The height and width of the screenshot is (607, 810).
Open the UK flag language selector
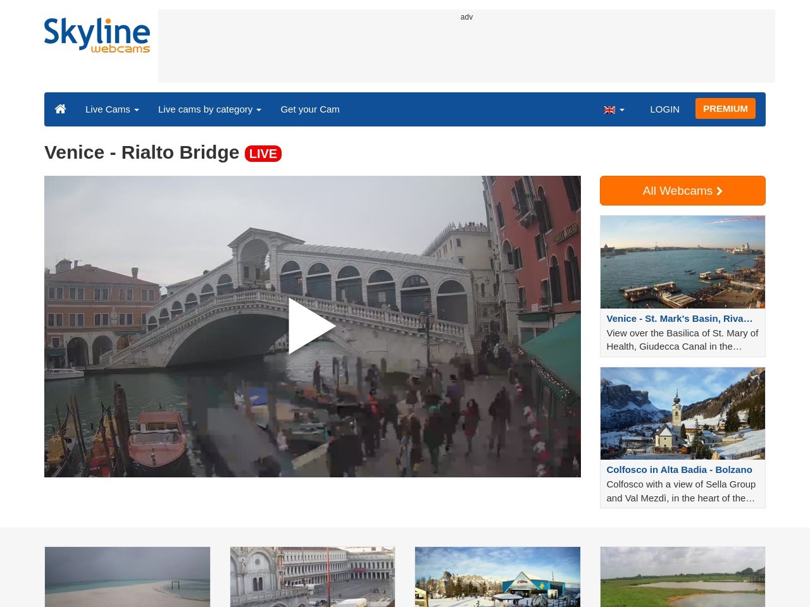coord(613,110)
